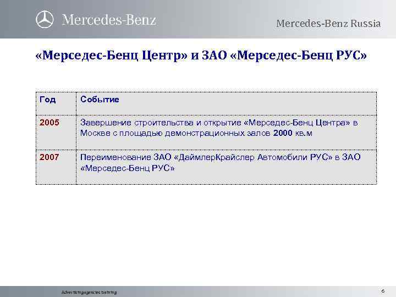Click the 2005 event text about Завершение строительства

(x=219, y=128)
